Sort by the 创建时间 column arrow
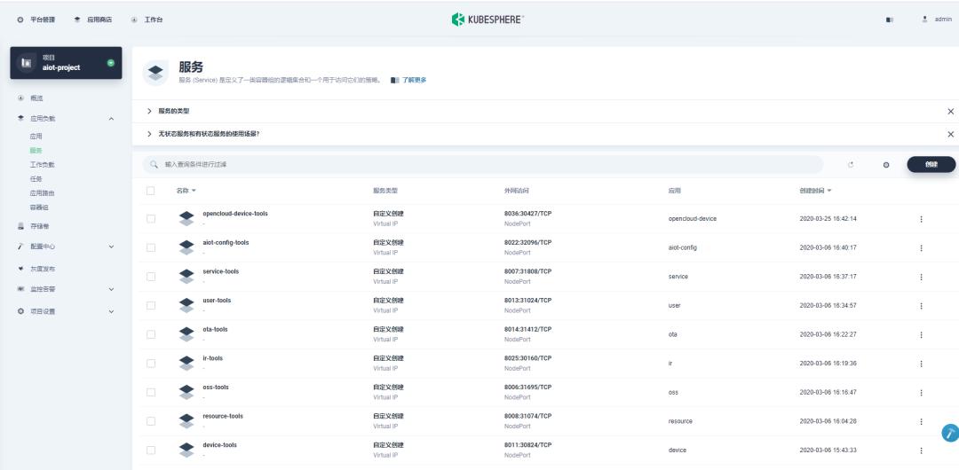 click(829, 191)
